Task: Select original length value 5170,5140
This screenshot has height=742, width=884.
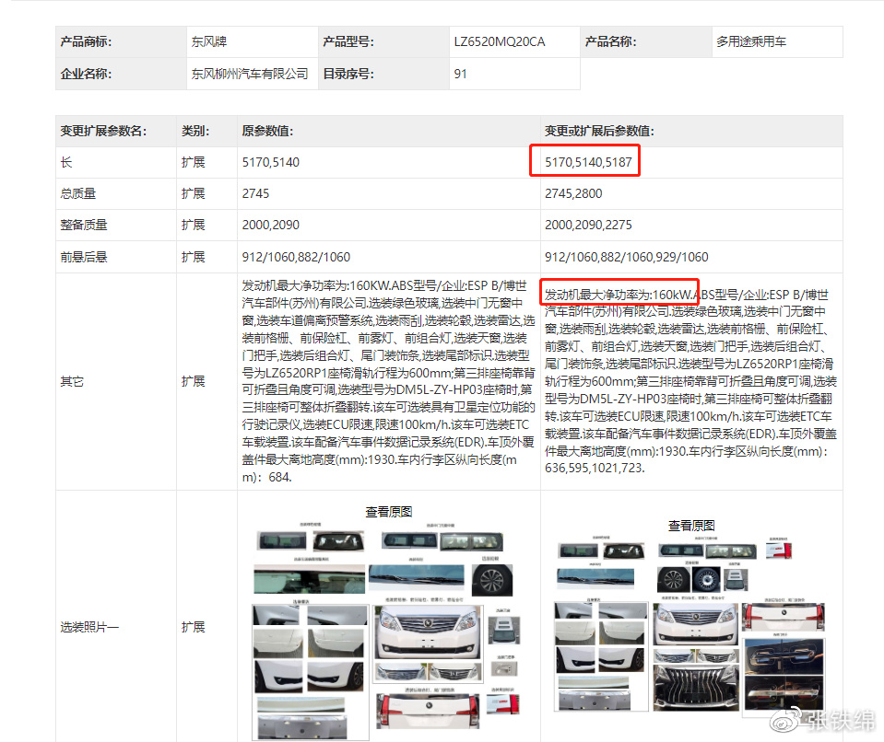Action: pos(271,163)
